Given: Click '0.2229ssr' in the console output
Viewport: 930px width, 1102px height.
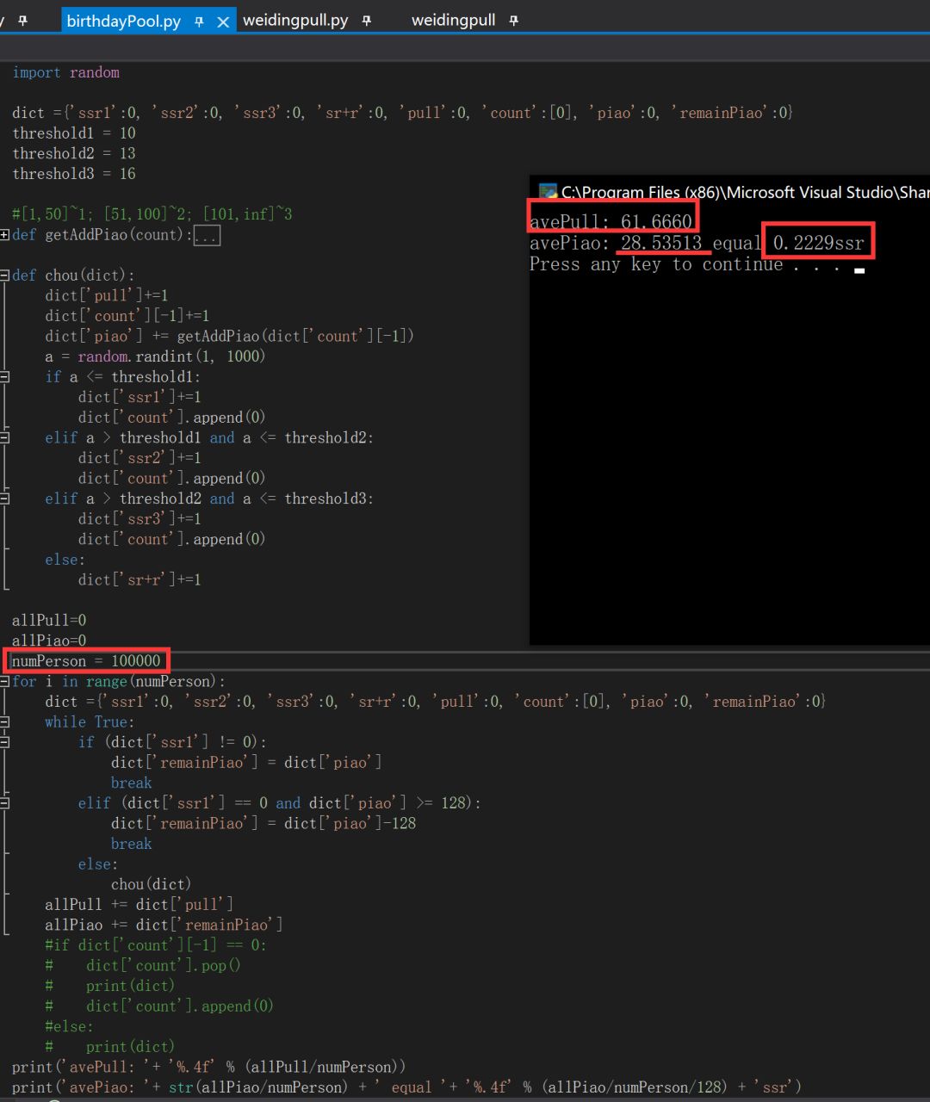Looking at the screenshot, I should (x=818, y=243).
